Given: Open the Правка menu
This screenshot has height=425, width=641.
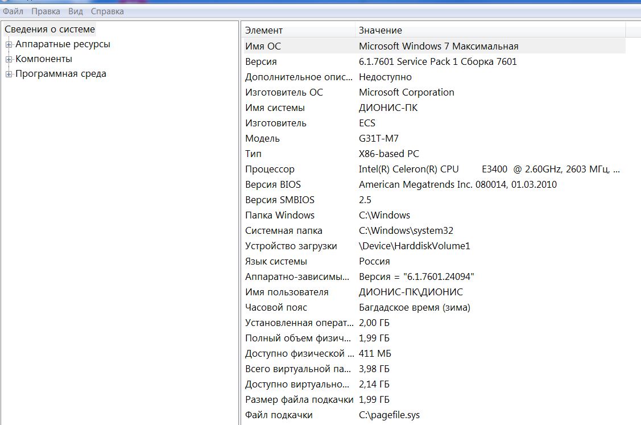Looking at the screenshot, I should point(46,11).
